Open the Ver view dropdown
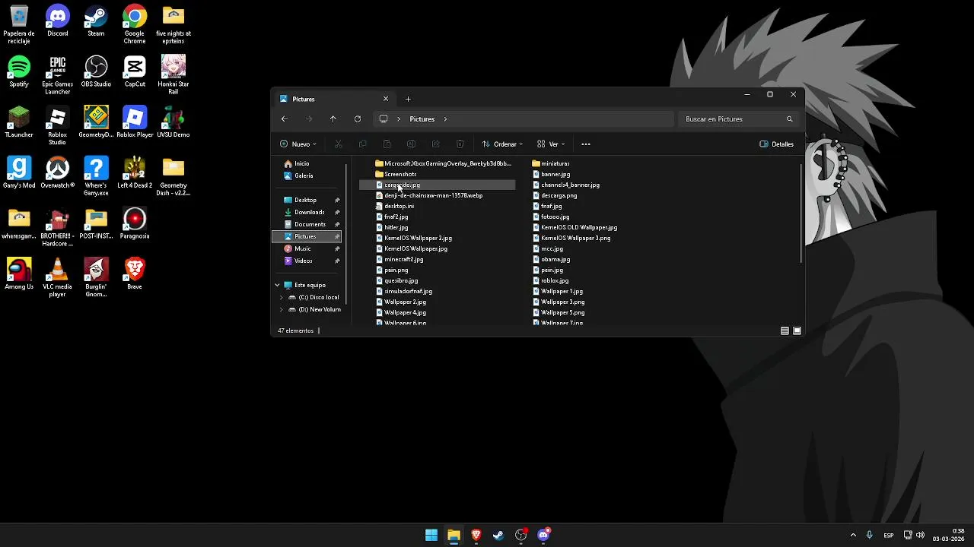The width and height of the screenshot is (974, 547). point(552,144)
